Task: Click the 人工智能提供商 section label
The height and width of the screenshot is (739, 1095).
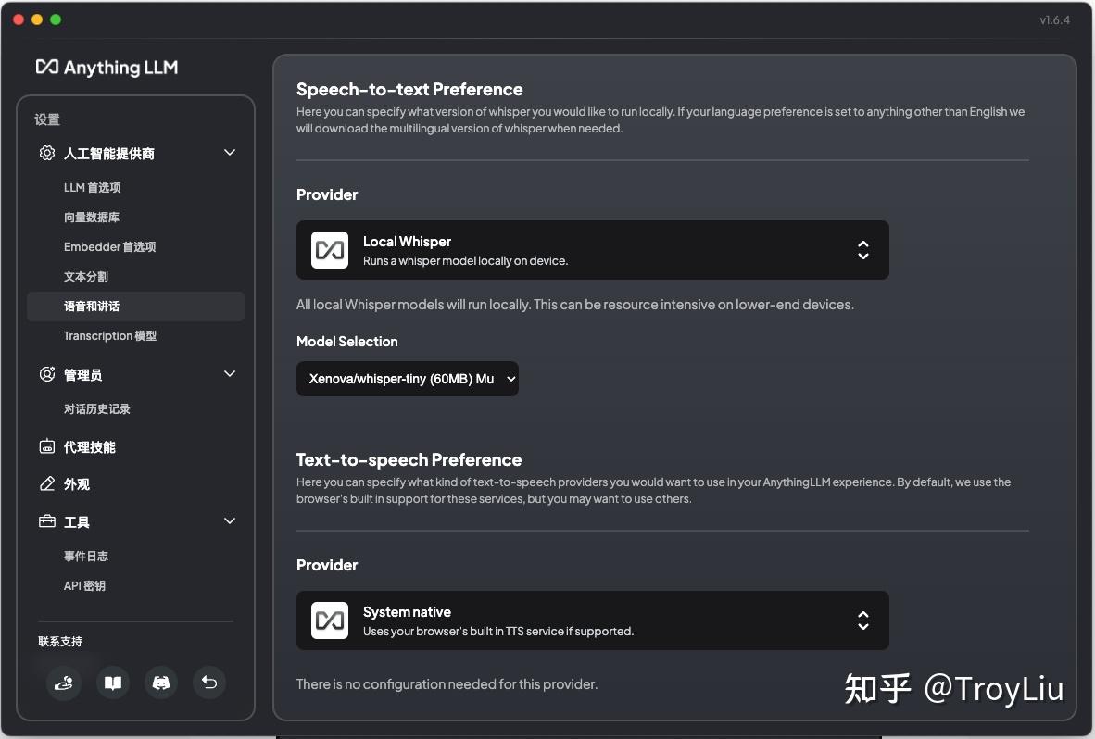Action: (109, 154)
